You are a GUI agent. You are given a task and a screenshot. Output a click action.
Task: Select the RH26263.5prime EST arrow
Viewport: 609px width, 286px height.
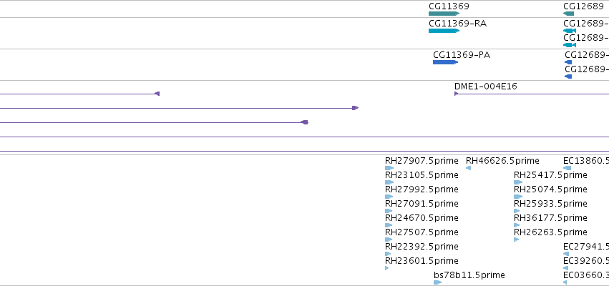tap(516, 240)
